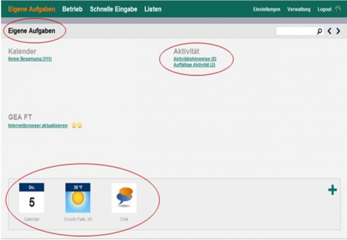Viewport: 347px width, 240px height.
Task: Click the globe icon beside Logout
Action: 338,9
